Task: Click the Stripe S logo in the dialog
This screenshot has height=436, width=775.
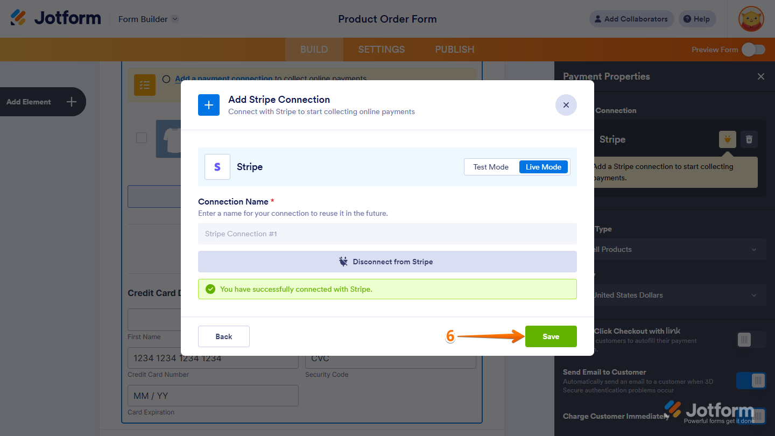Action: click(x=217, y=167)
